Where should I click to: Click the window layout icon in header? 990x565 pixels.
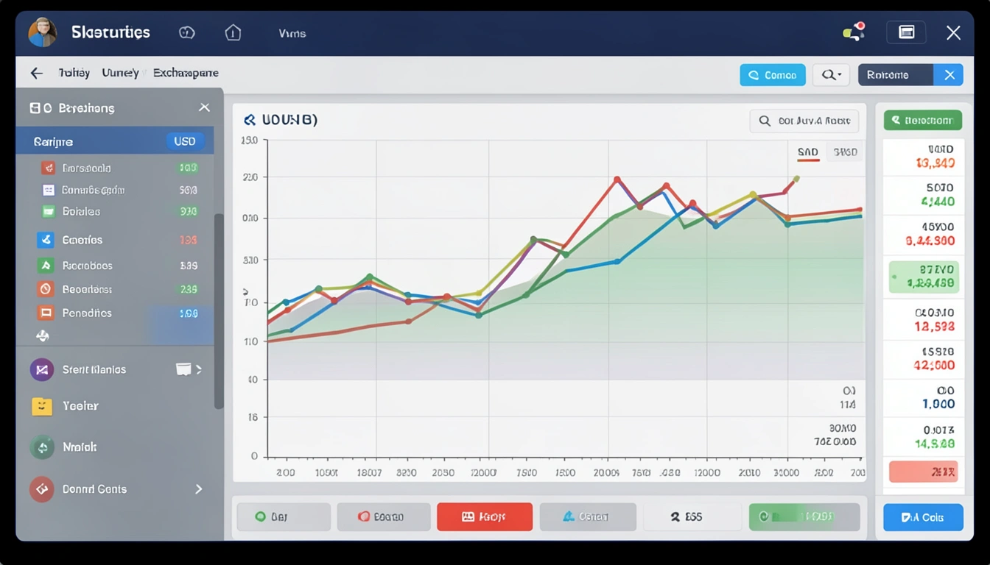tap(906, 32)
